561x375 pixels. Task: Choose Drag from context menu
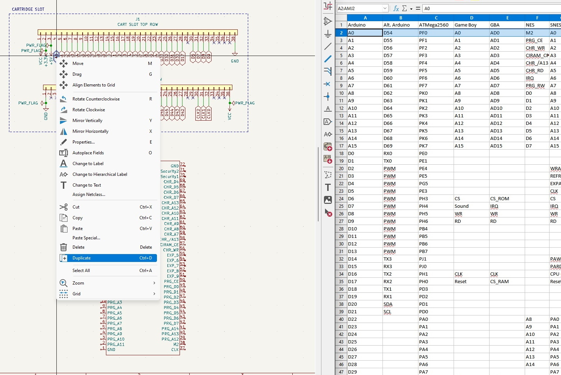tap(108, 74)
